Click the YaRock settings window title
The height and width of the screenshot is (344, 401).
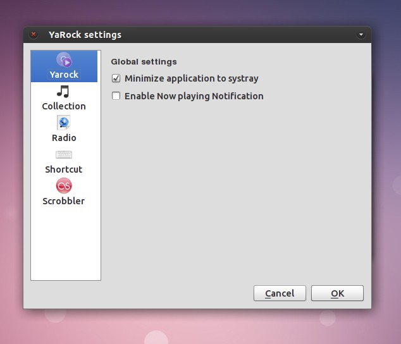pos(85,35)
